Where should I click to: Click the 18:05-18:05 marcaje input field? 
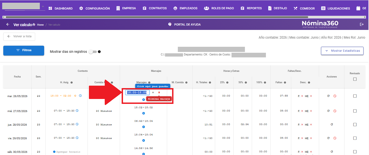pos(137,92)
